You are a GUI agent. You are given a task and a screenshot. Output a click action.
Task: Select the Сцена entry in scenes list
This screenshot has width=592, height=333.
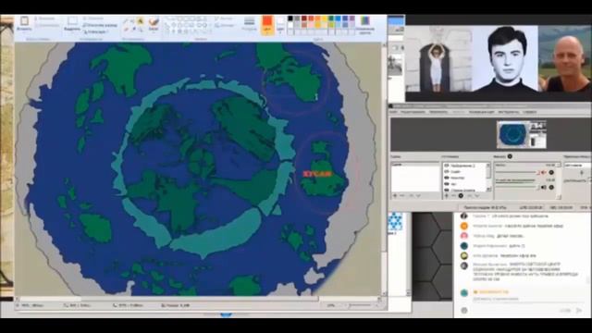coord(415,165)
